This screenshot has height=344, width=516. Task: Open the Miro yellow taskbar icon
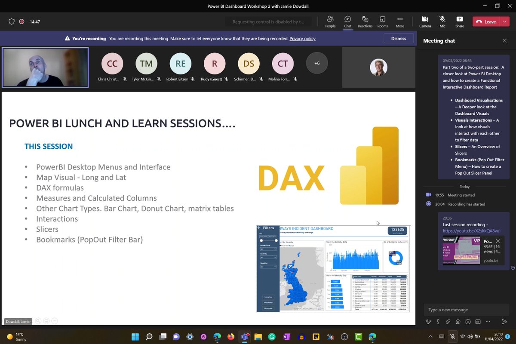[x=316, y=337]
